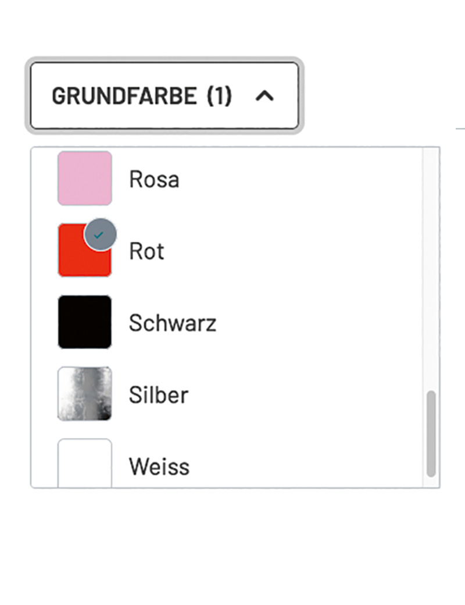The height and width of the screenshot is (605, 465).
Task: Click the GRUNDFARBE label text
Action: pos(124,96)
